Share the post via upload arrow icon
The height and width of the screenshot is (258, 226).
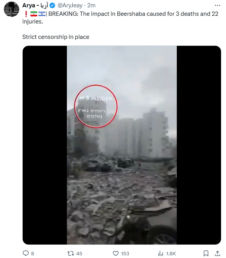pyautogui.click(x=217, y=253)
